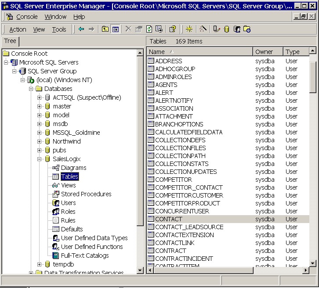Click the tables list vertical scroll thumb
Screen dimensions: 319x288
click(313, 77)
